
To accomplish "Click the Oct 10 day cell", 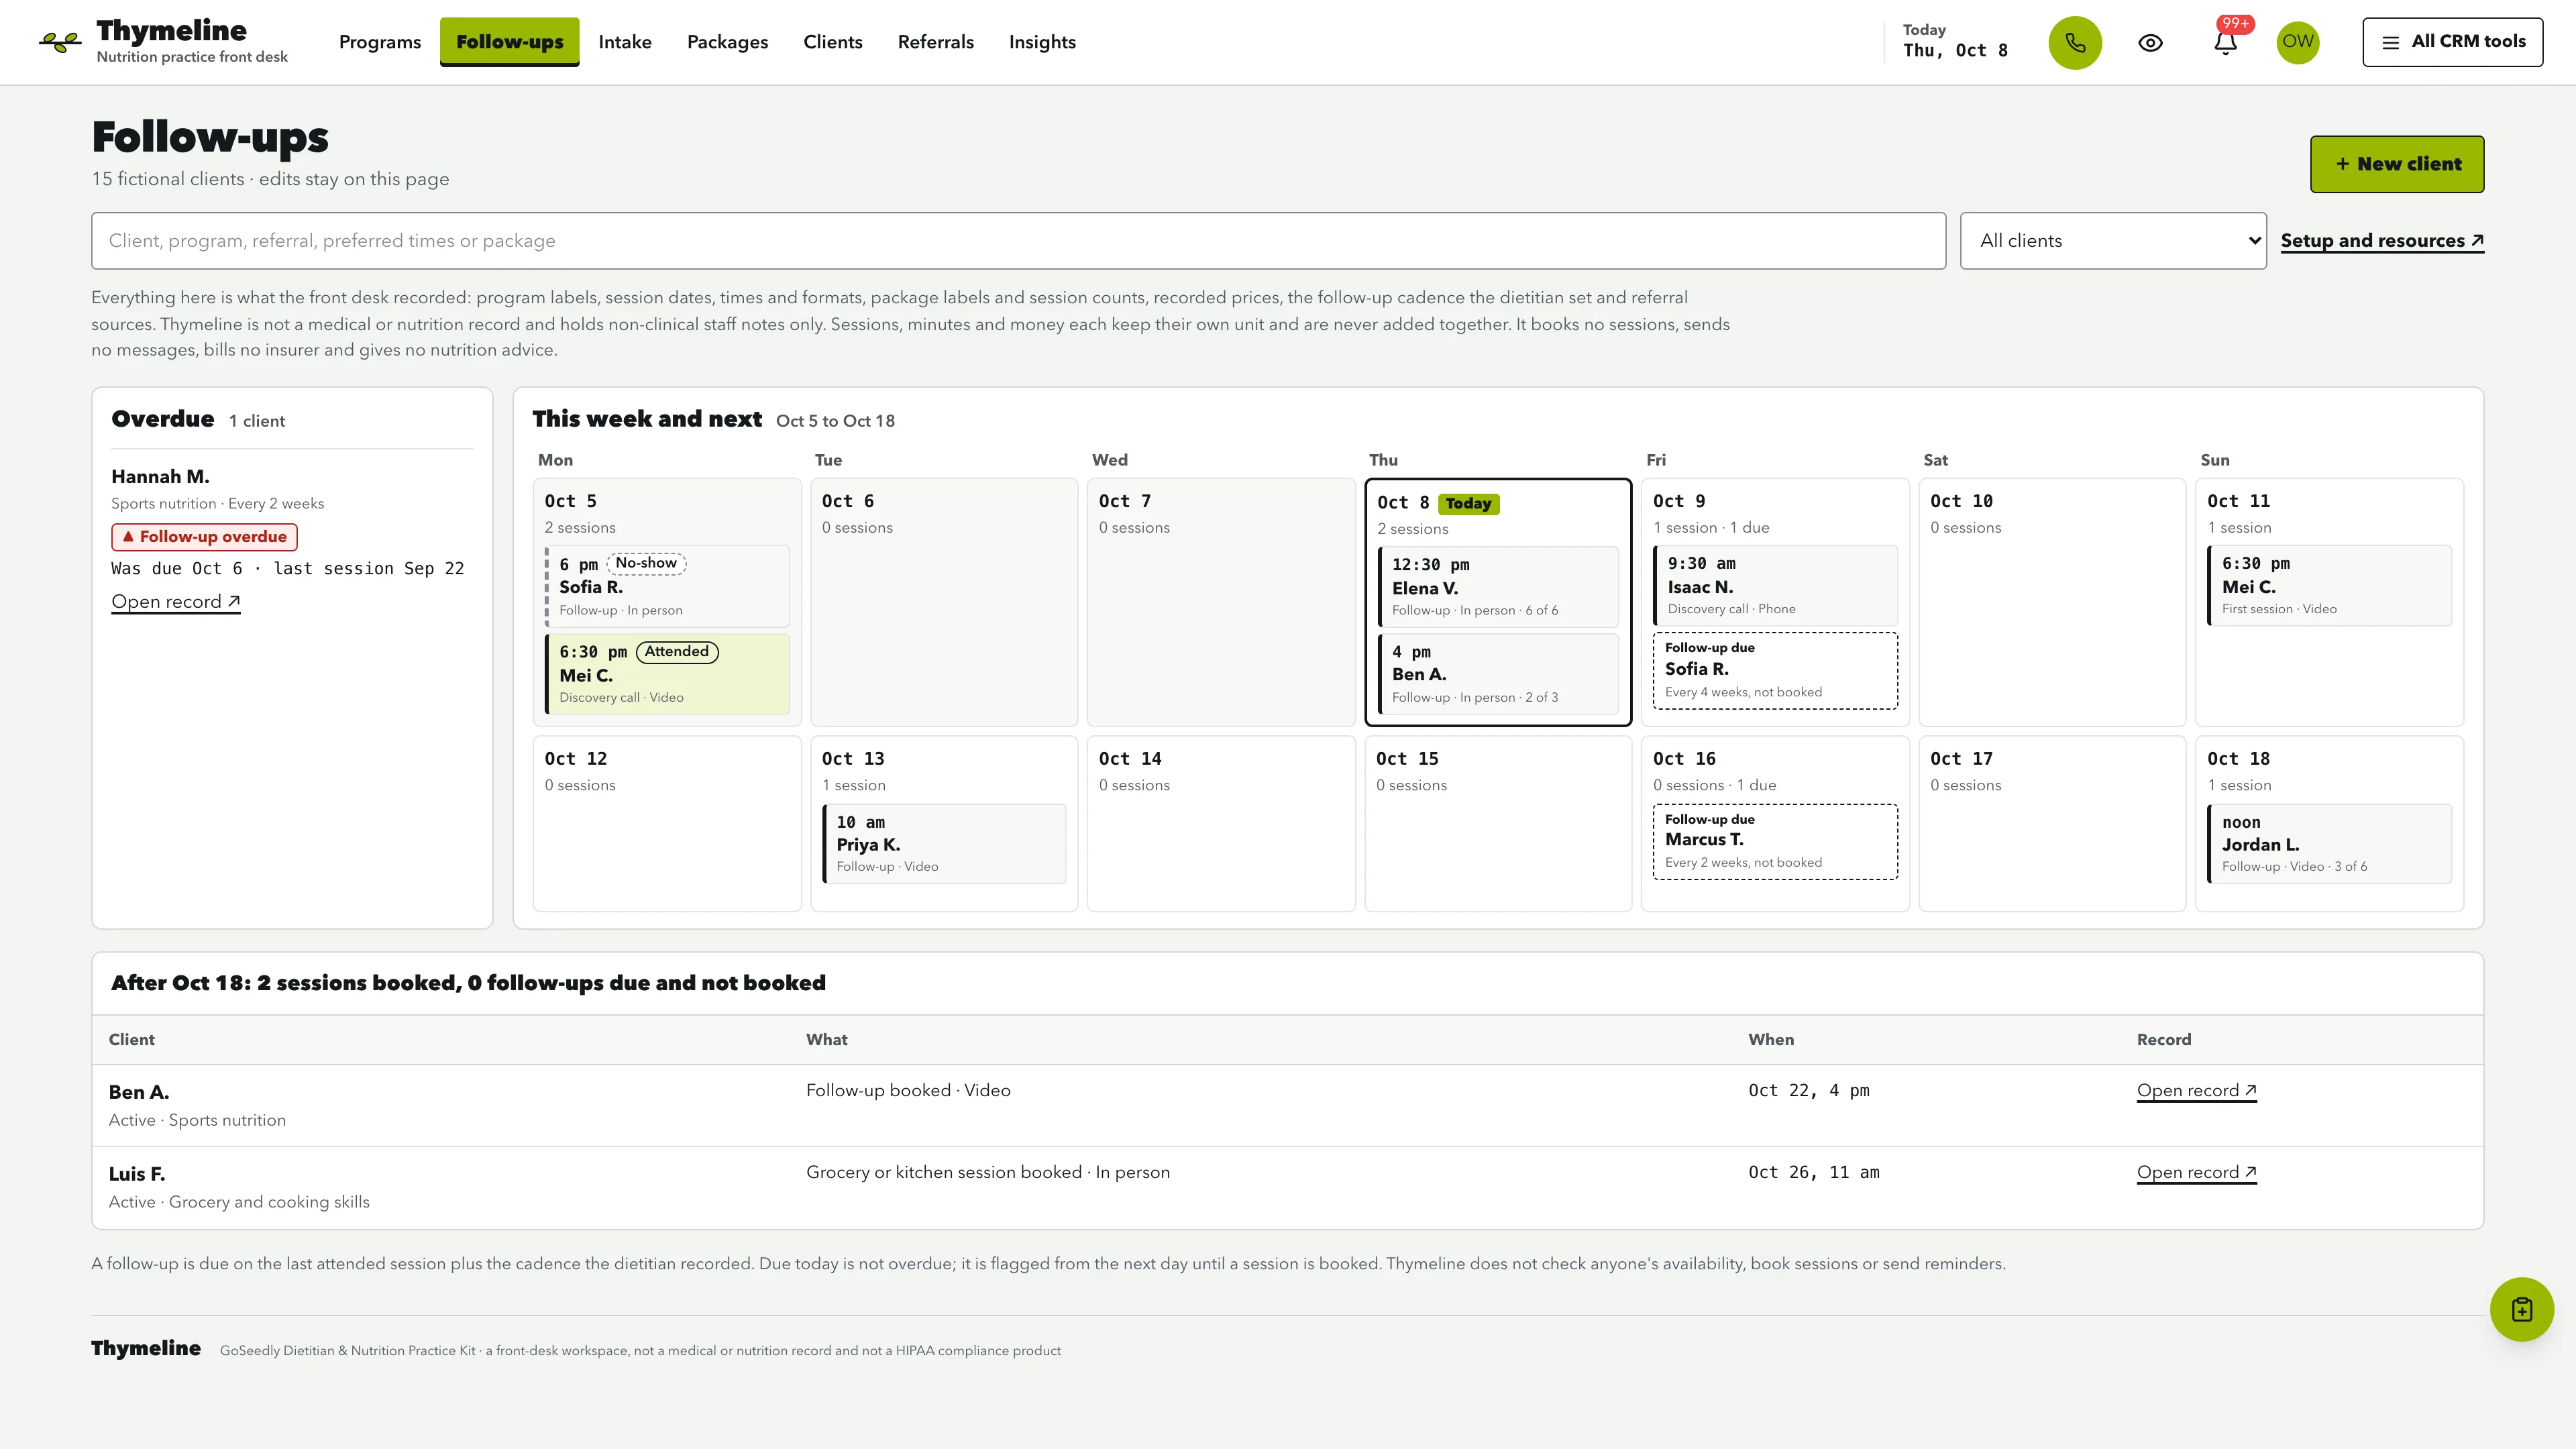I will [2052, 602].
